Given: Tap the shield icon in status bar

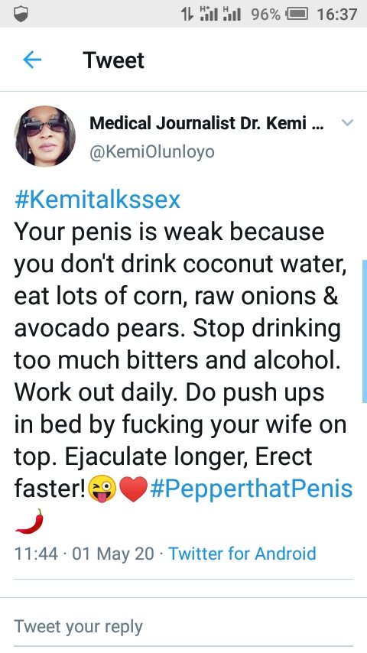Looking at the screenshot, I should pos(21,15).
